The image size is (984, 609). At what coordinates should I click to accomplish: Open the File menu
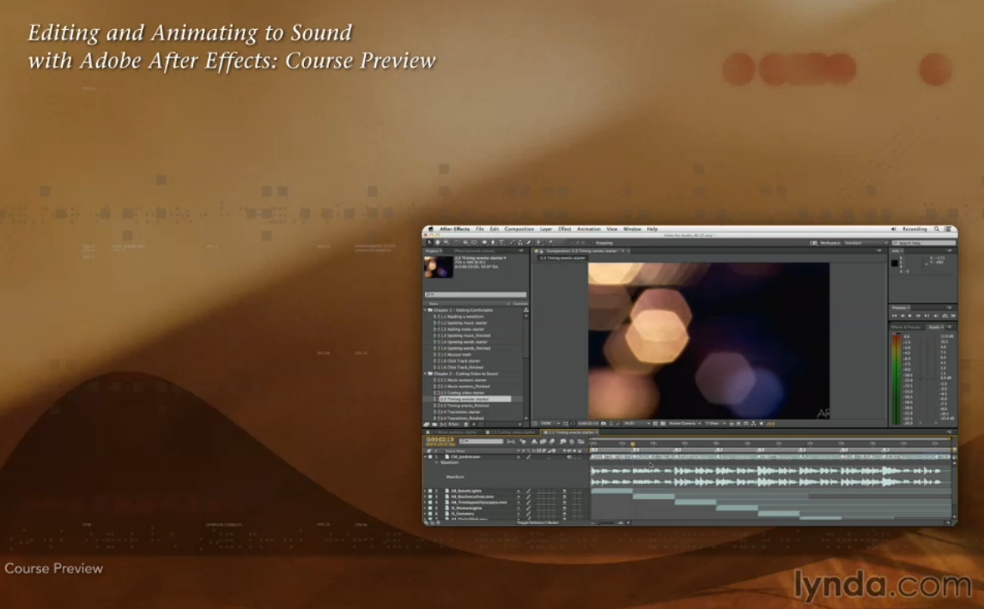(x=479, y=229)
